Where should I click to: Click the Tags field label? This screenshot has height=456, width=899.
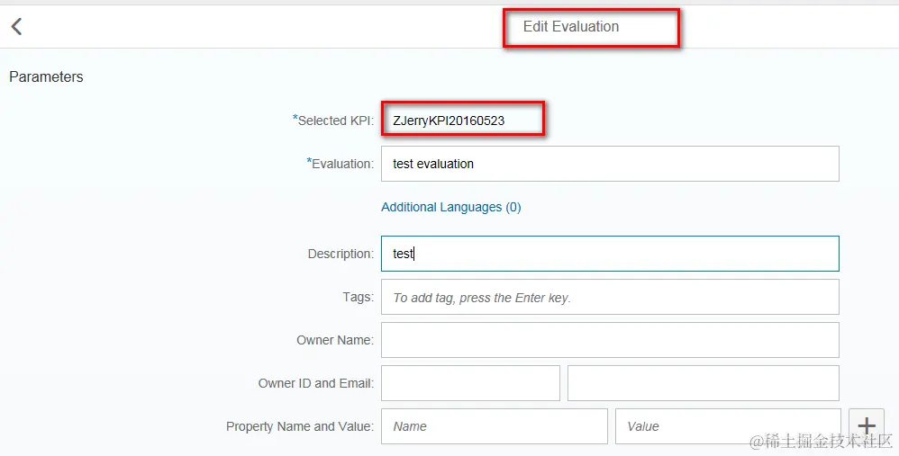(x=358, y=297)
